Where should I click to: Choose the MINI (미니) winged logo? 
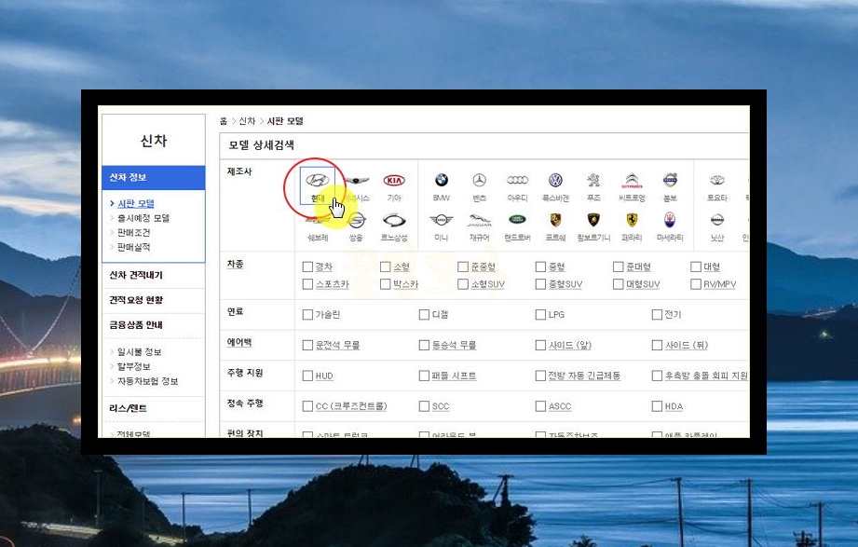pos(442,220)
